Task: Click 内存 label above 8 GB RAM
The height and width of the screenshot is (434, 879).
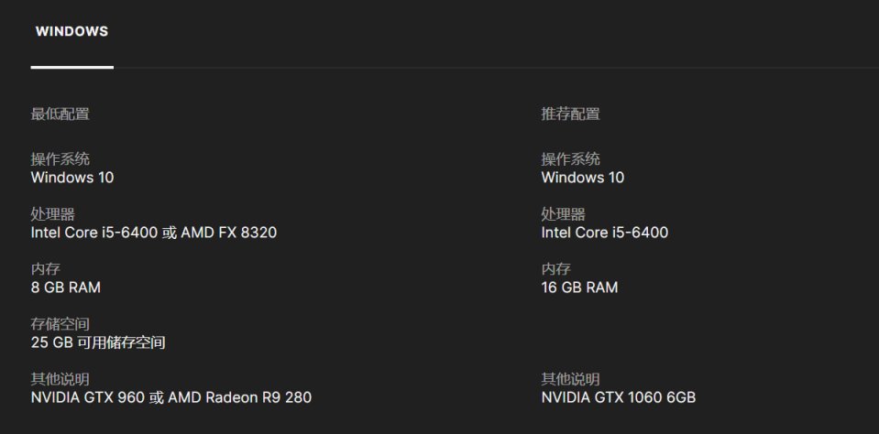Action: pos(45,269)
